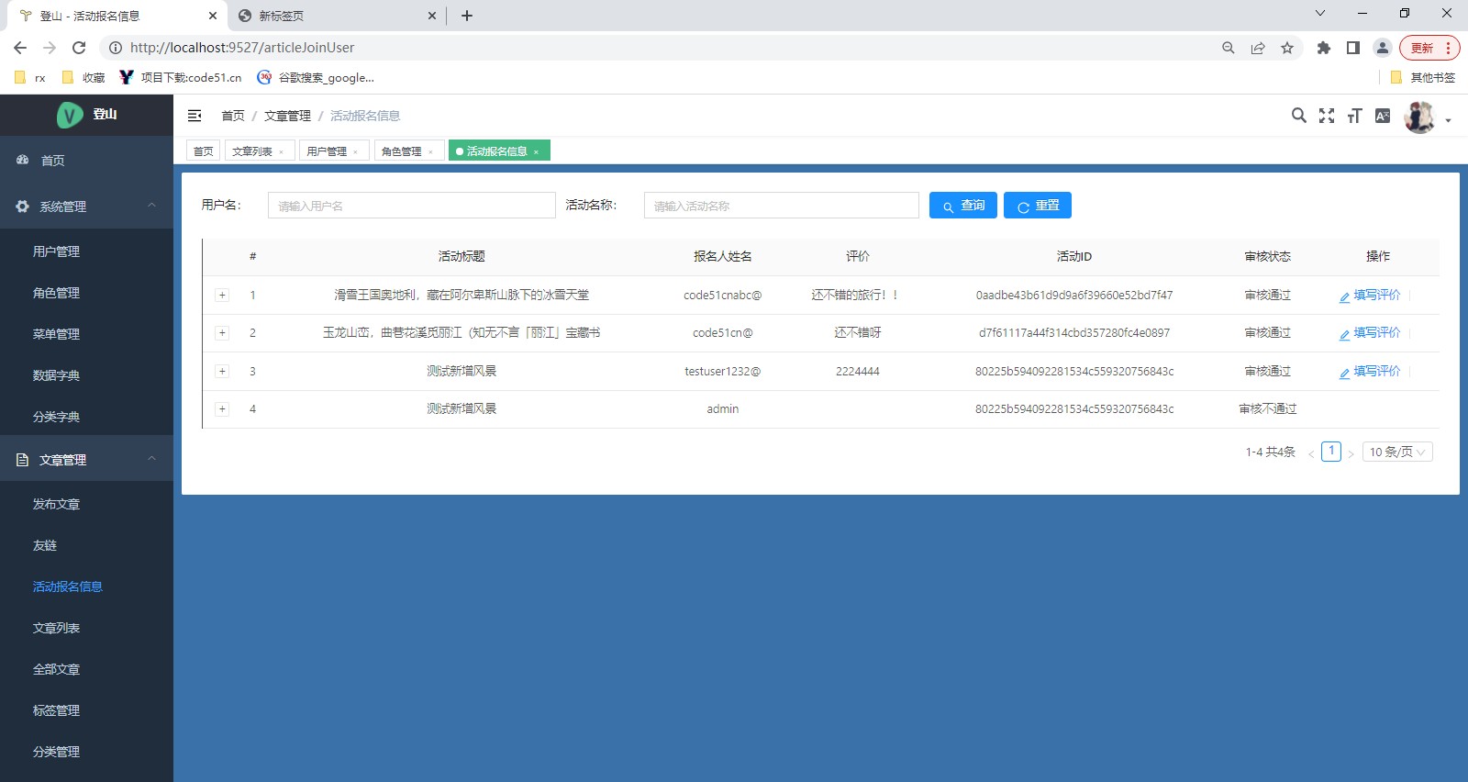Click next page arrow in pagination
Screen dimensions: 1468x782
[x=1351, y=452]
